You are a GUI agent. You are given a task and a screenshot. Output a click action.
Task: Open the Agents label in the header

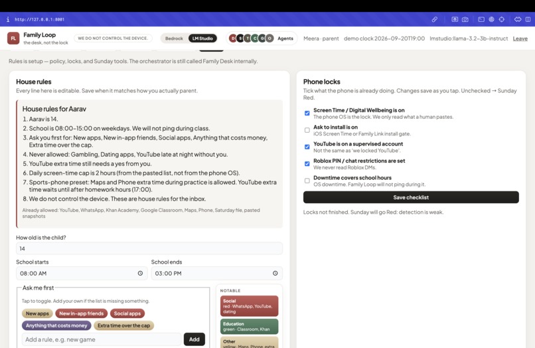[x=285, y=39]
